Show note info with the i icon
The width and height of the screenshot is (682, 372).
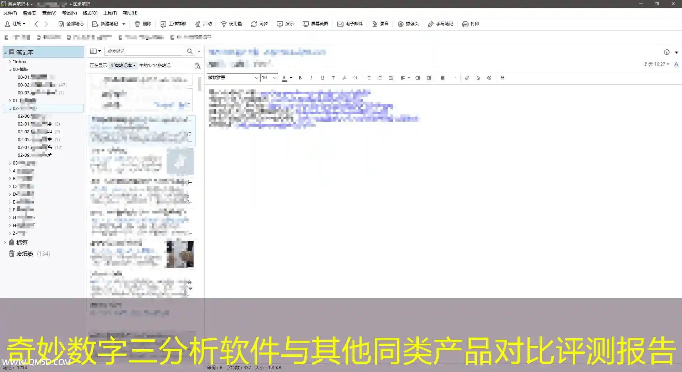[667, 52]
